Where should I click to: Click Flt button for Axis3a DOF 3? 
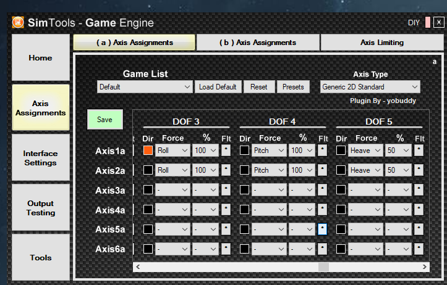[226, 190]
